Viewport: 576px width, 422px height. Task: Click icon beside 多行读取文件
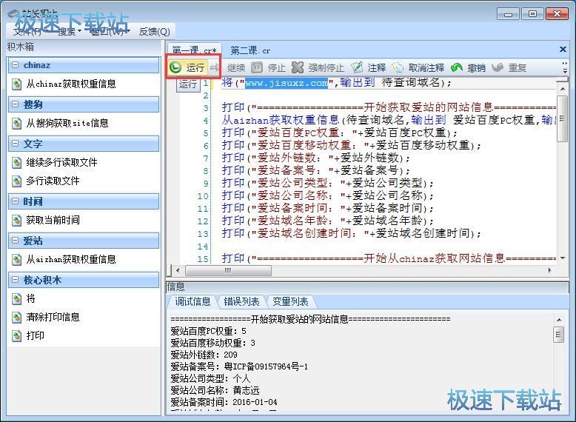tap(16, 181)
